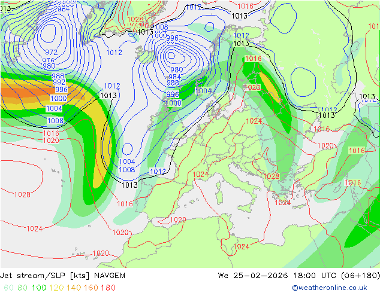380x293 pixels.
Task: Click the '992' isobar label
Action: pyautogui.click(x=59, y=83)
